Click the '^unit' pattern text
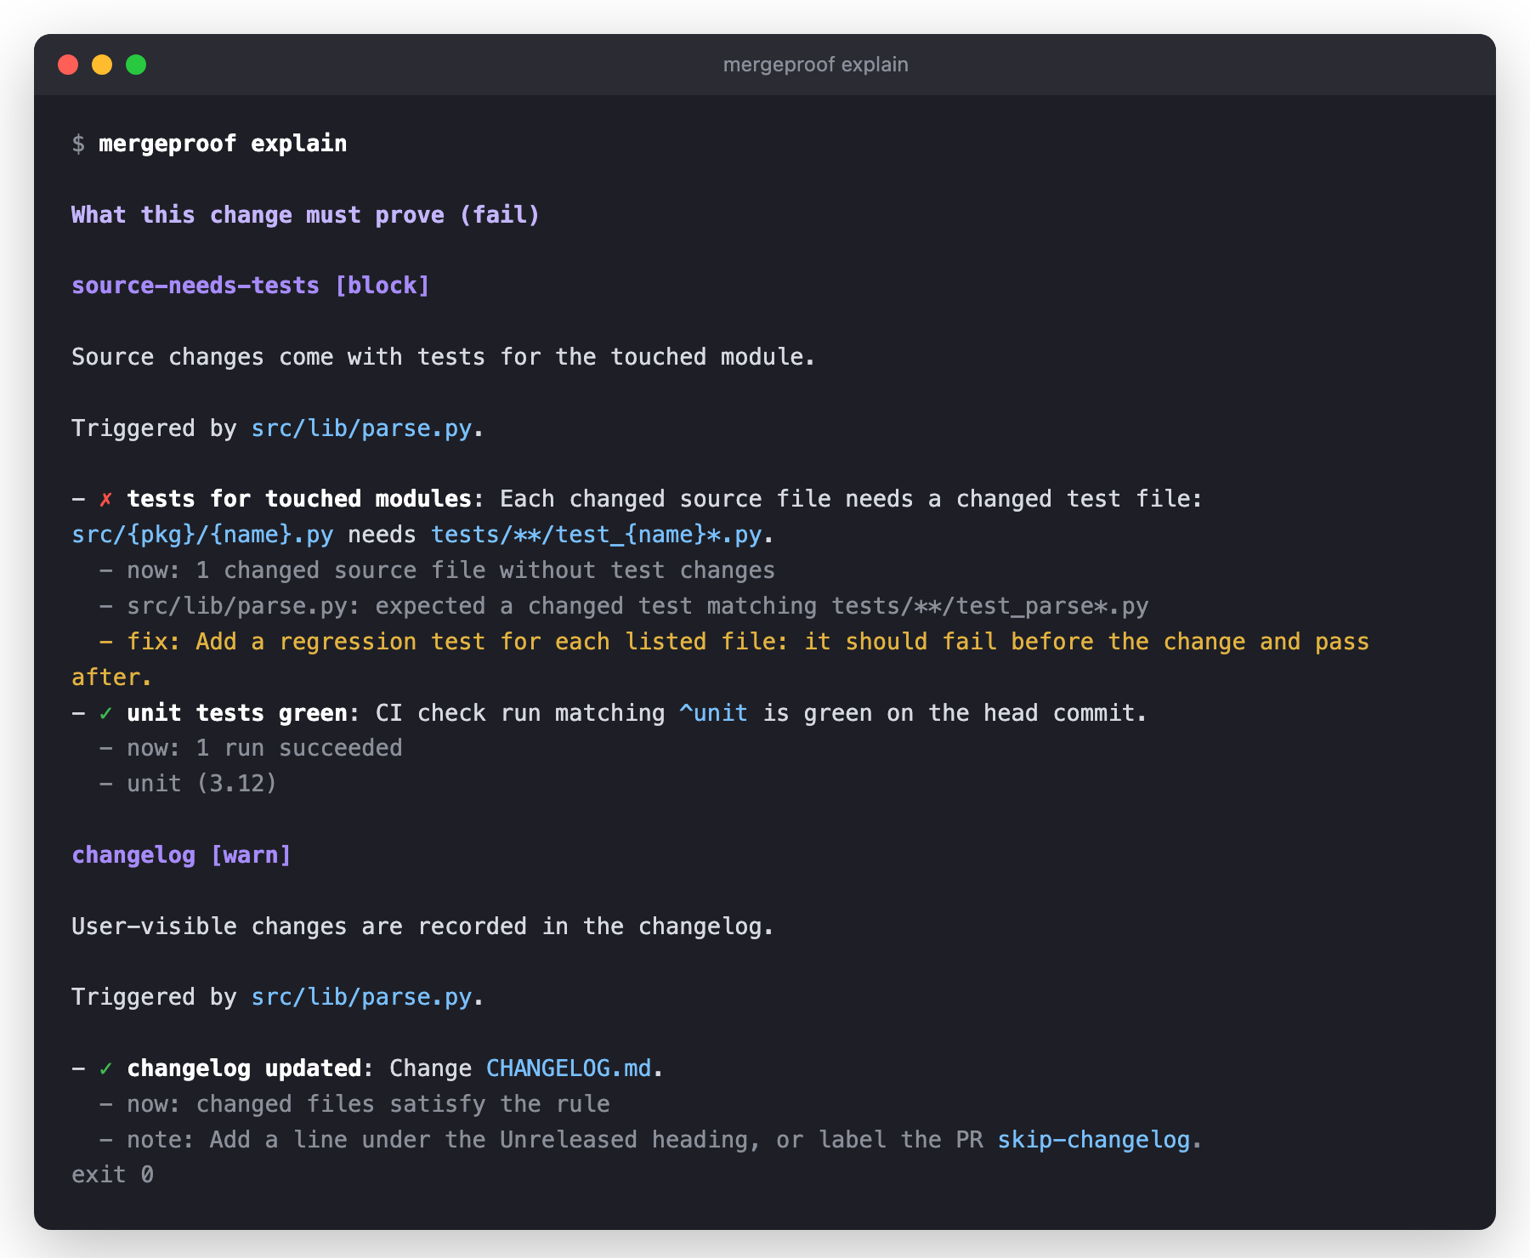Viewport: 1530px width, 1258px height. click(714, 713)
